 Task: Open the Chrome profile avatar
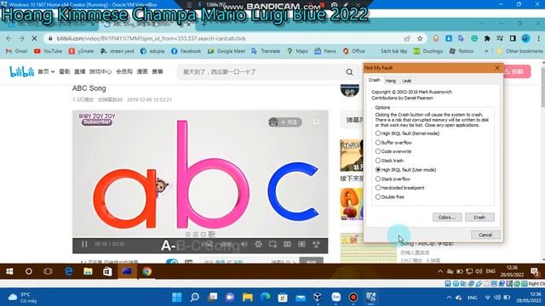[x=525, y=38]
